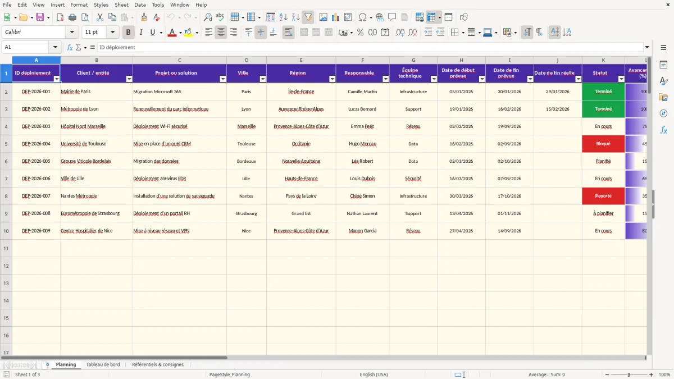Toggle Italic formatting
The height and width of the screenshot is (379, 674).
coord(141,33)
